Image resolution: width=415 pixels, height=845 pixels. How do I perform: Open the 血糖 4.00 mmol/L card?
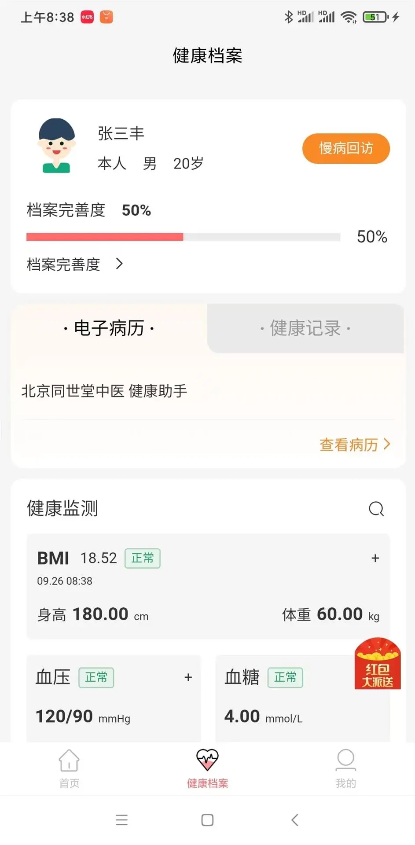pos(303,698)
